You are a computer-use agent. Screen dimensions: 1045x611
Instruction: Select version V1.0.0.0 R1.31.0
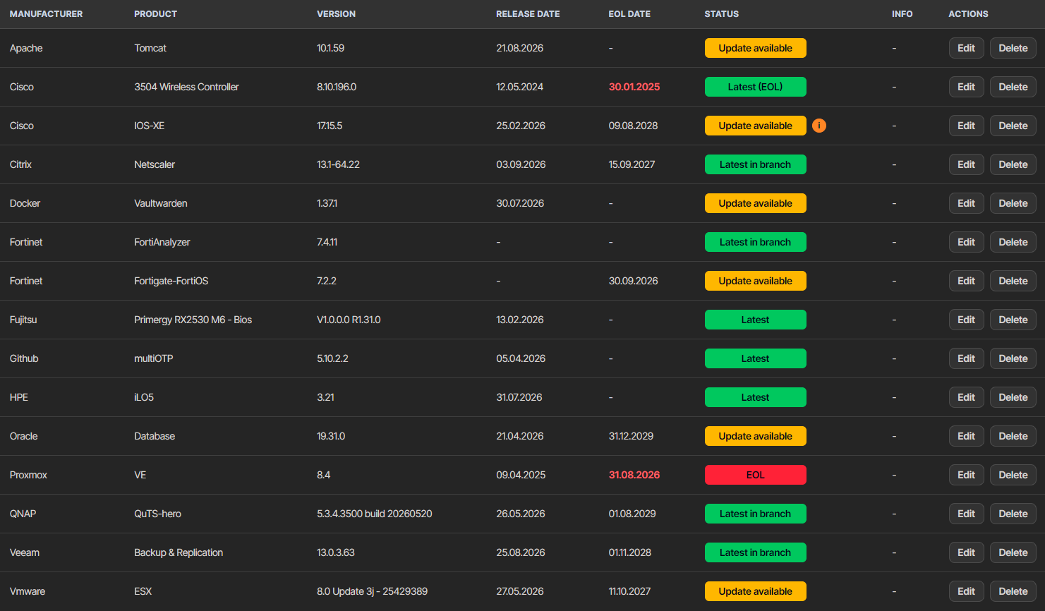tap(349, 320)
